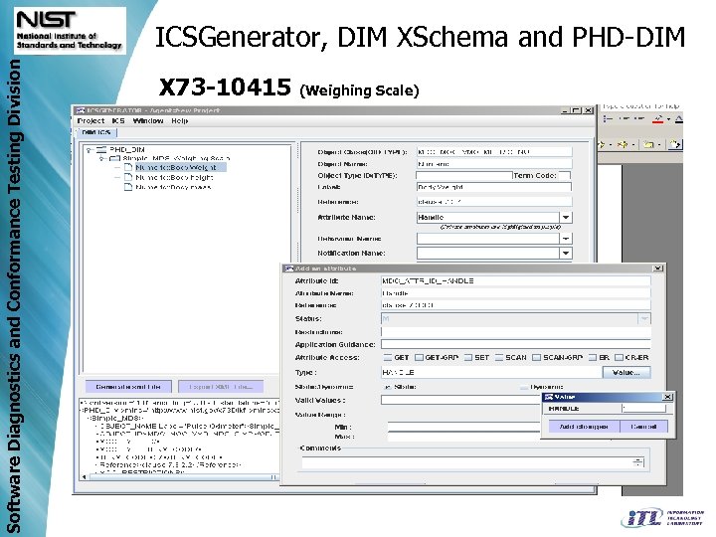The height and width of the screenshot is (537, 716).
Task: Click the NIST logo
Action: [70, 30]
